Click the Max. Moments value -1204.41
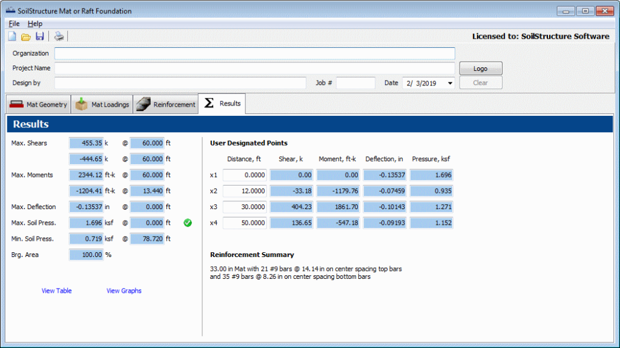This screenshot has height=348, width=620. tap(86, 191)
